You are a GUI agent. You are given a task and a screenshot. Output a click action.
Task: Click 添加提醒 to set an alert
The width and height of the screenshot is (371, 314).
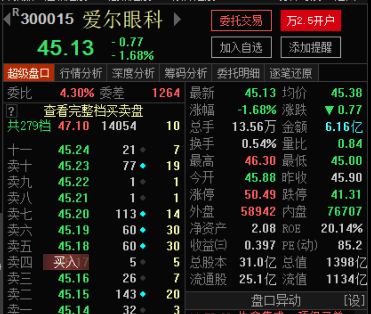tap(311, 47)
